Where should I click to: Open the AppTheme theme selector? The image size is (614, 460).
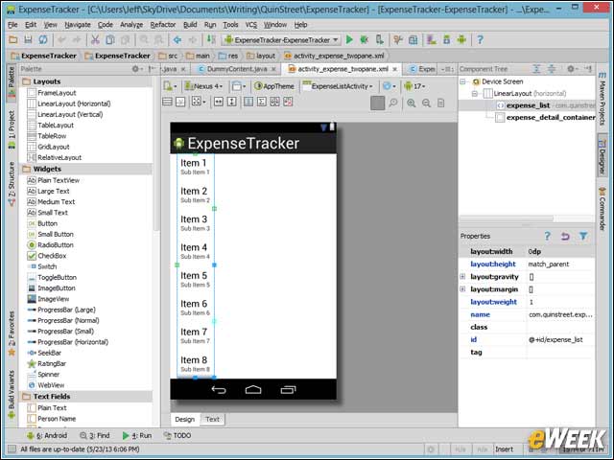[x=274, y=86]
